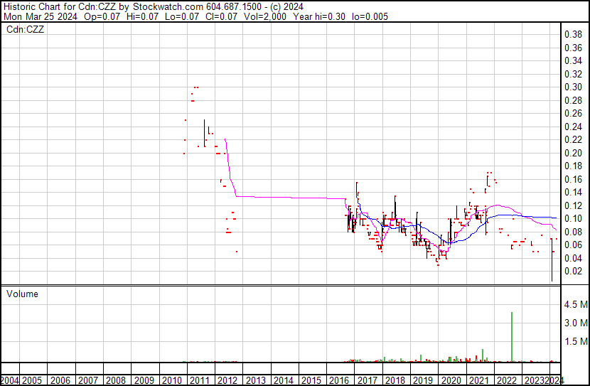Click the 2007 year label

click(x=88, y=380)
